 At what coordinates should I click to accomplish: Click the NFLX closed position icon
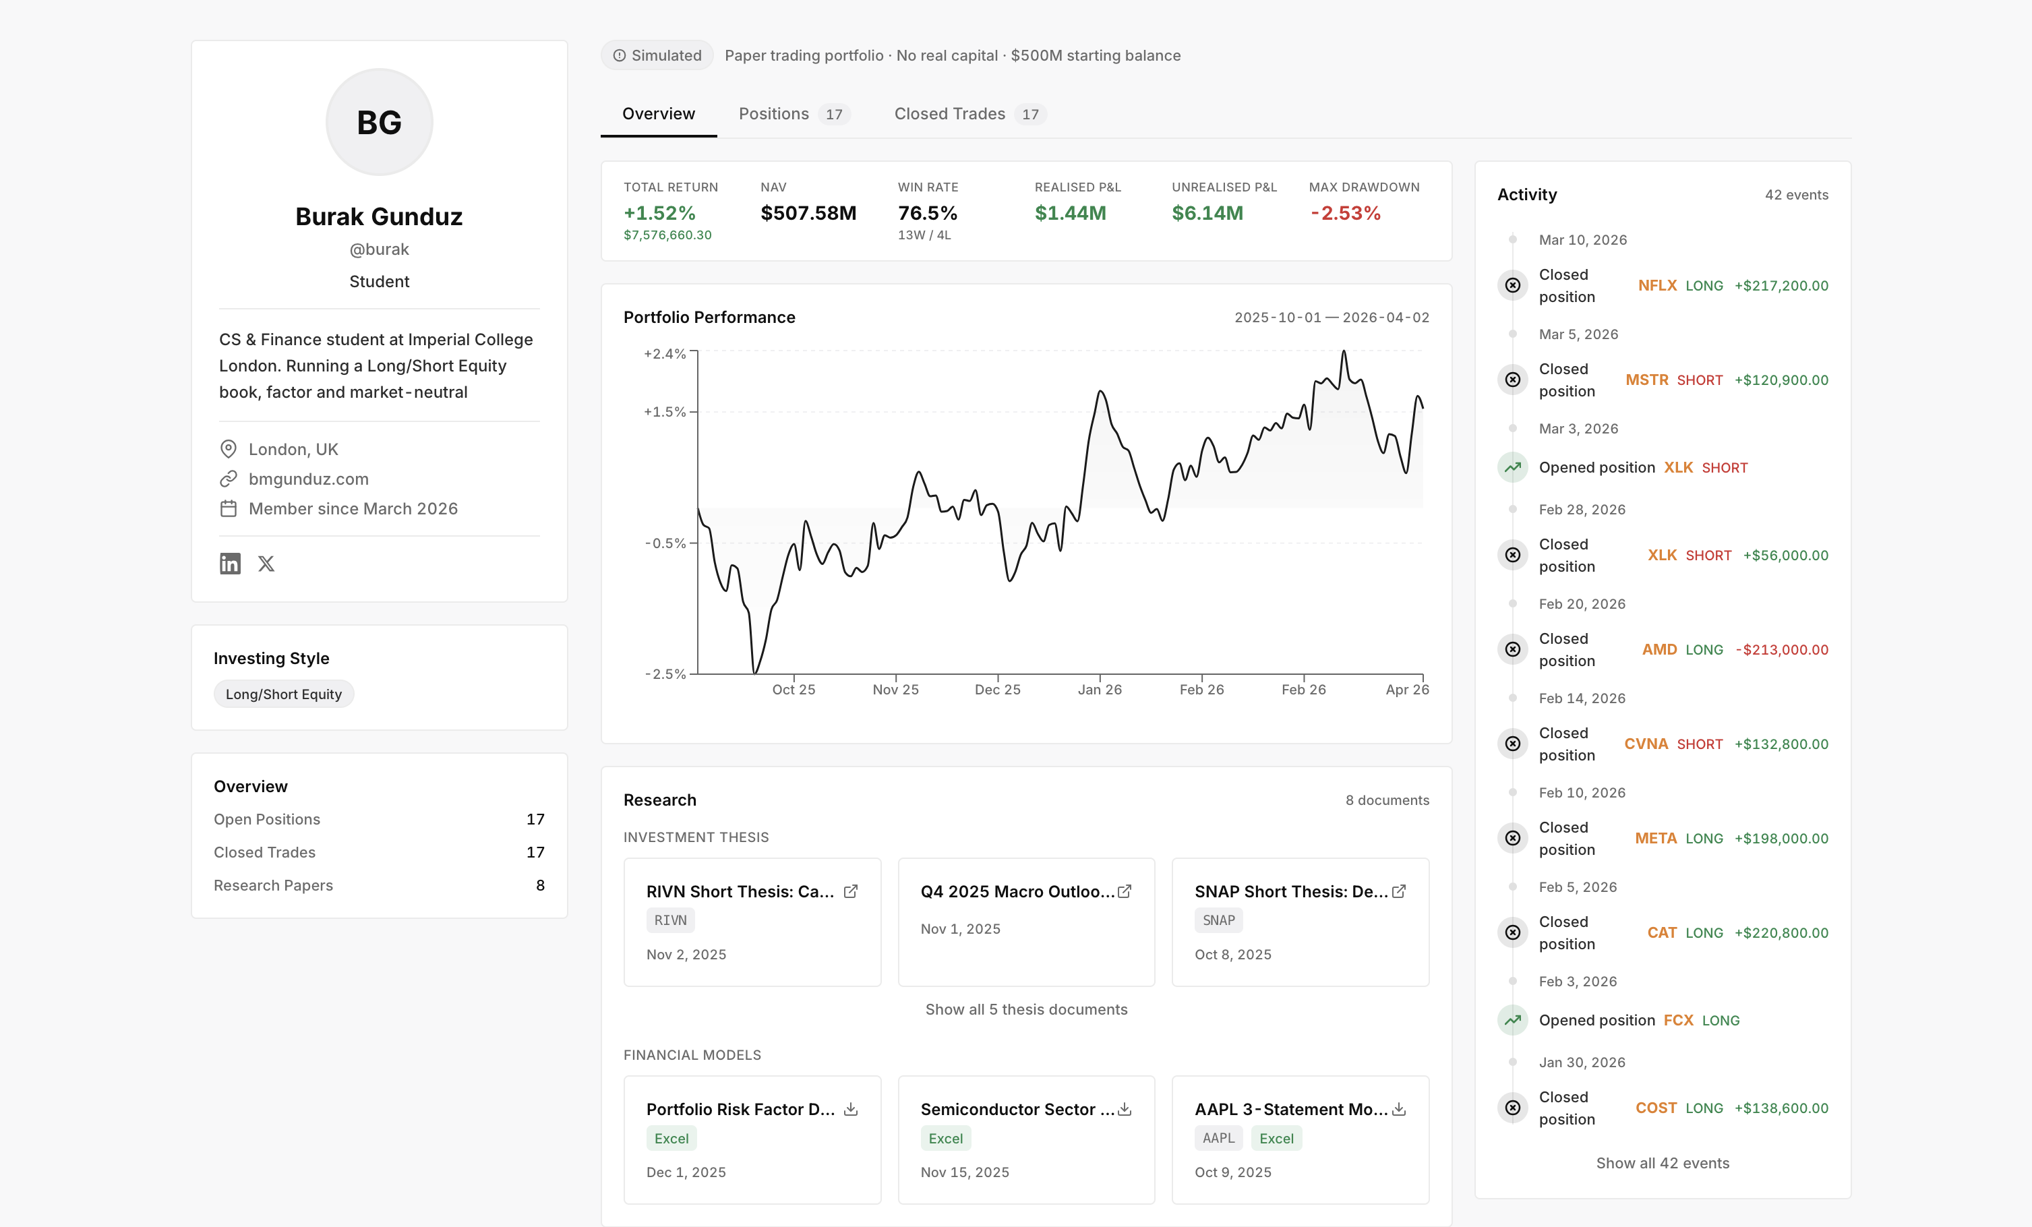(1512, 285)
